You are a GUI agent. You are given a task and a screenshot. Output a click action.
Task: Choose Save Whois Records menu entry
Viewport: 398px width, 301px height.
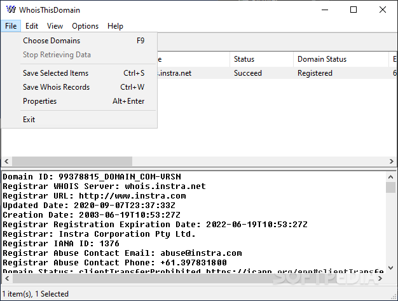(79, 87)
